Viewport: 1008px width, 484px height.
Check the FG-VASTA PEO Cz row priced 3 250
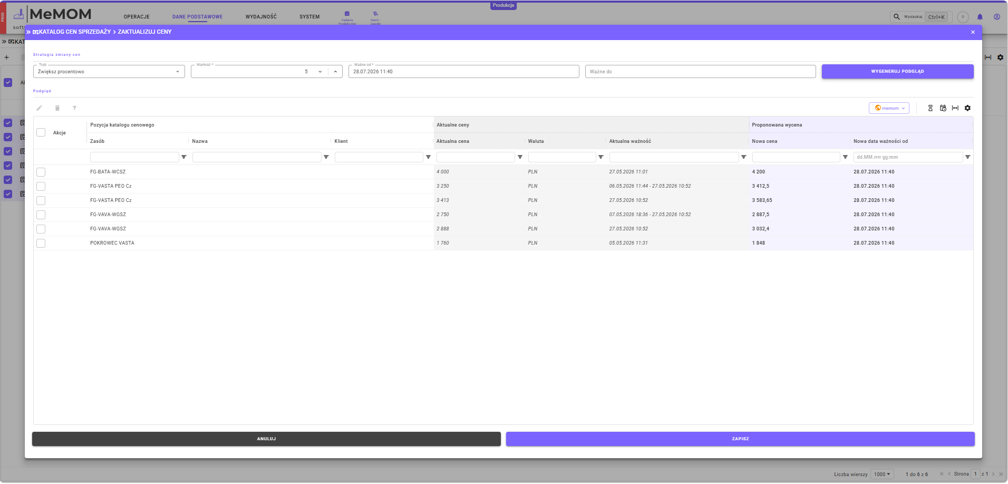pyautogui.click(x=41, y=186)
